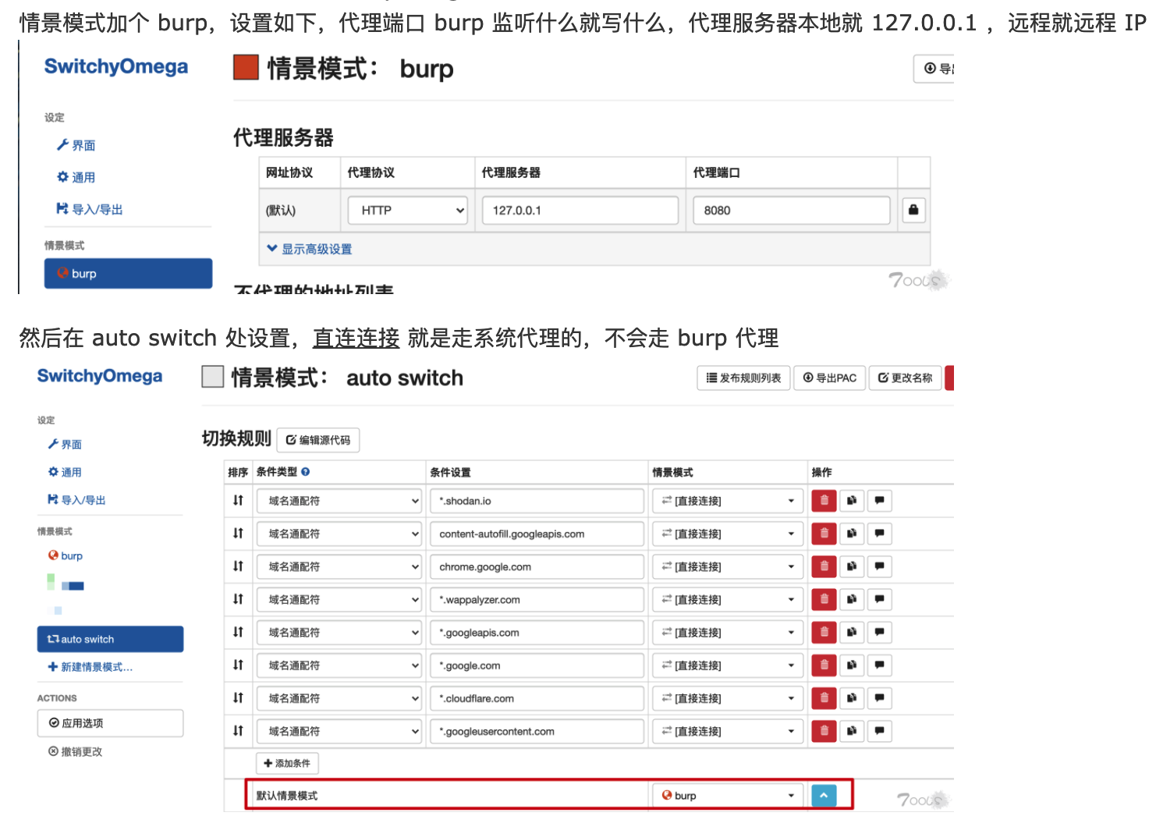Click 新建情景模式 new profile link
This screenshot has width=1156, height=816.
90,667
